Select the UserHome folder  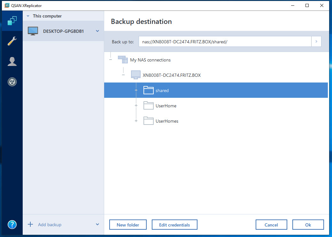[166, 106]
